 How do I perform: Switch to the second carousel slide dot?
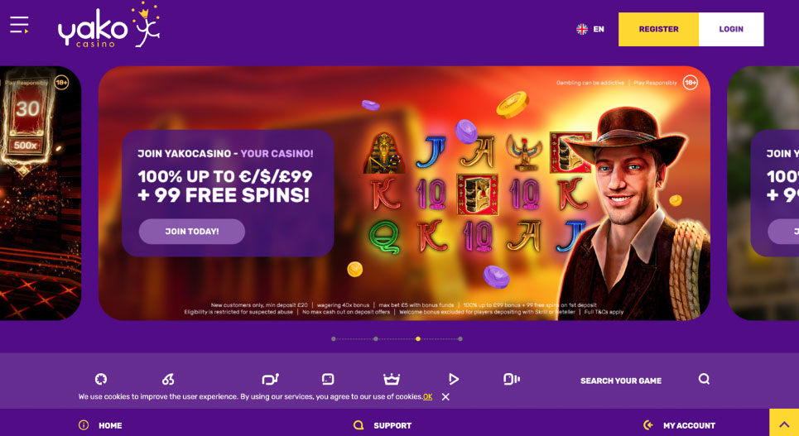376,338
